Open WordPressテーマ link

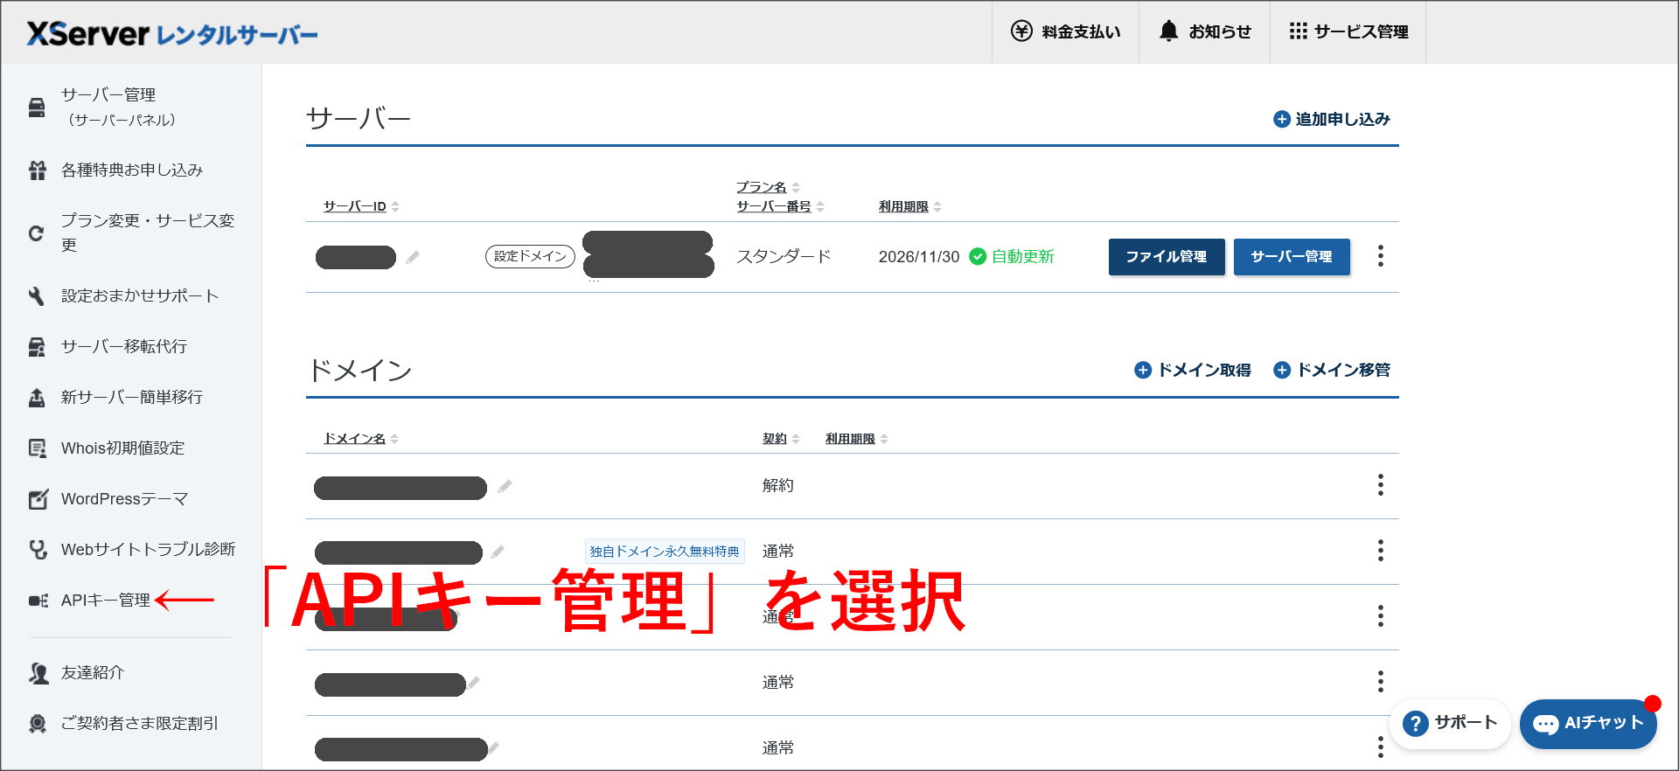click(125, 498)
